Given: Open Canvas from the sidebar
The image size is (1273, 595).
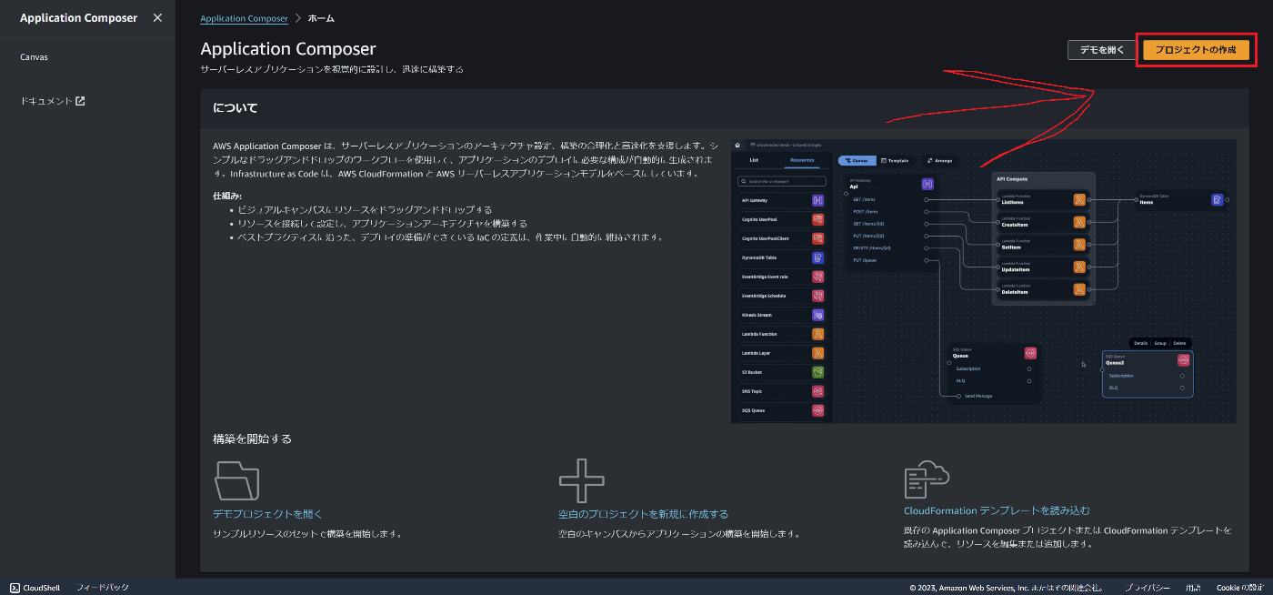Looking at the screenshot, I should 34,57.
